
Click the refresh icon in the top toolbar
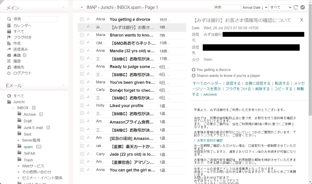pyautogui.click(x=296, y=7)
